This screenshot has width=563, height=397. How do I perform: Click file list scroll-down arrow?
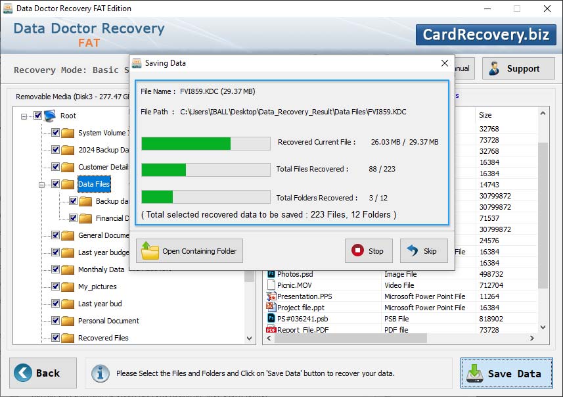coord(543,327)
